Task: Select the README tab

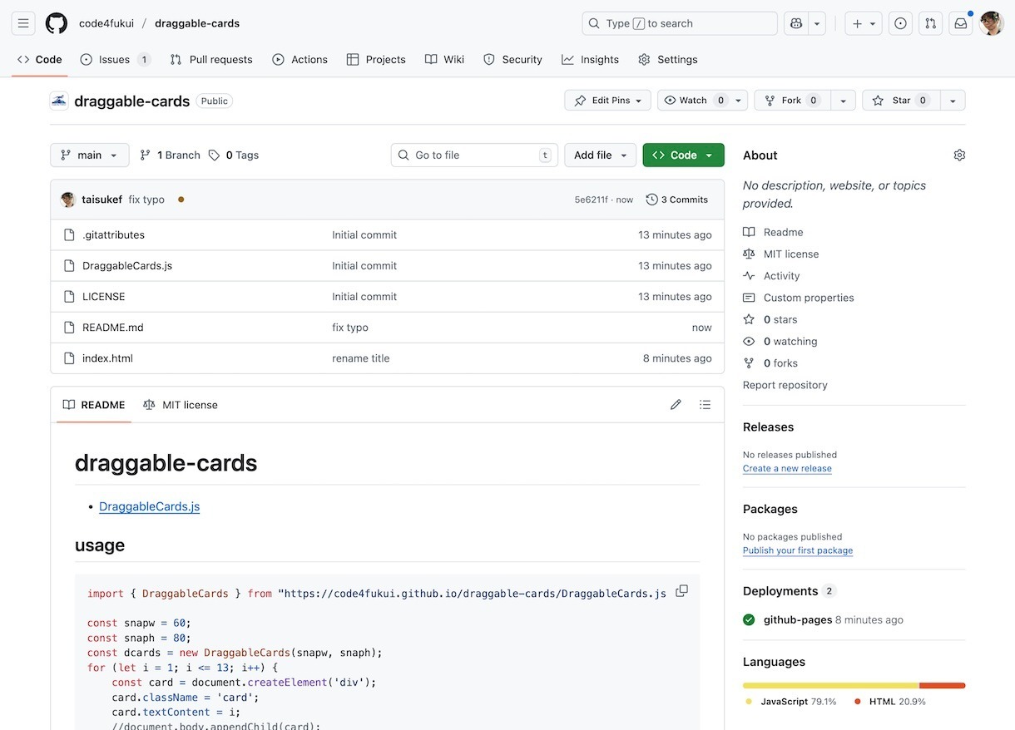Action: click(94, 405)
